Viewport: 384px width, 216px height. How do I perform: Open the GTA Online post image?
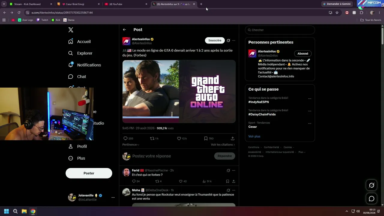pos(179,91)
